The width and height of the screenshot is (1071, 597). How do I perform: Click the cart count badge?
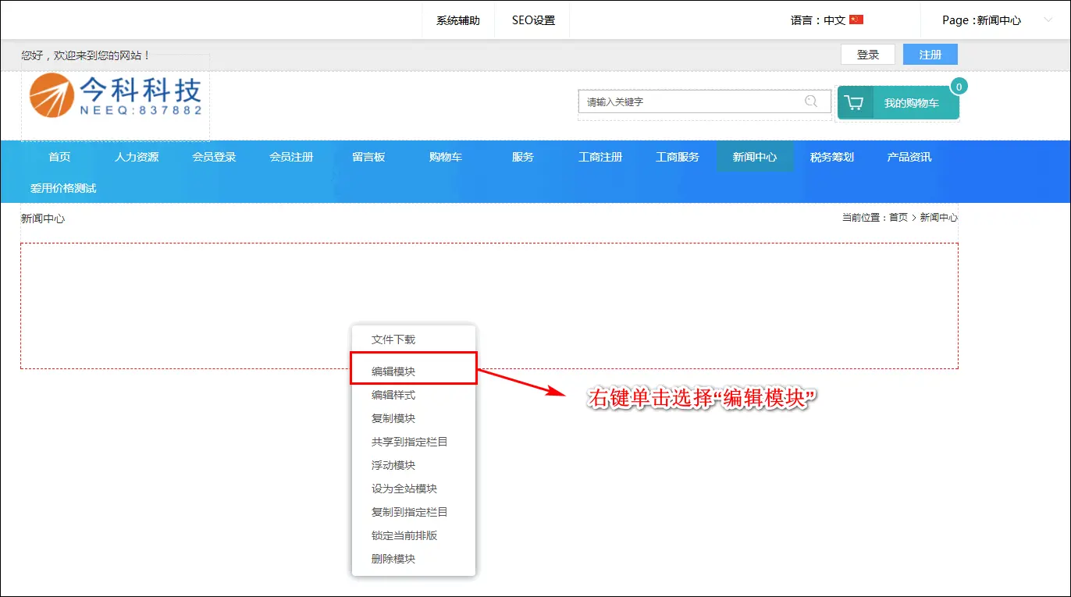point(959,87)
